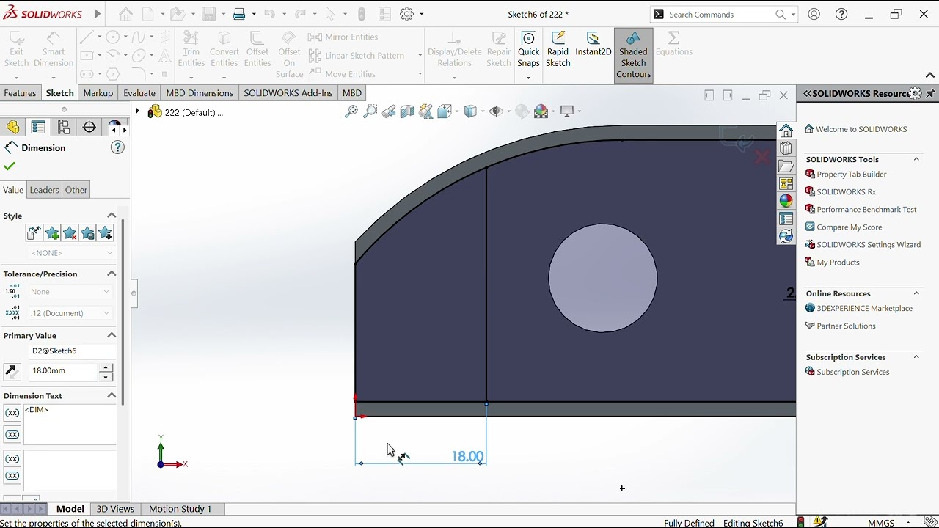Switch to the Markup tab
Image resolution: width=939 pixels, height=528 pixels.
coord(98,93)
